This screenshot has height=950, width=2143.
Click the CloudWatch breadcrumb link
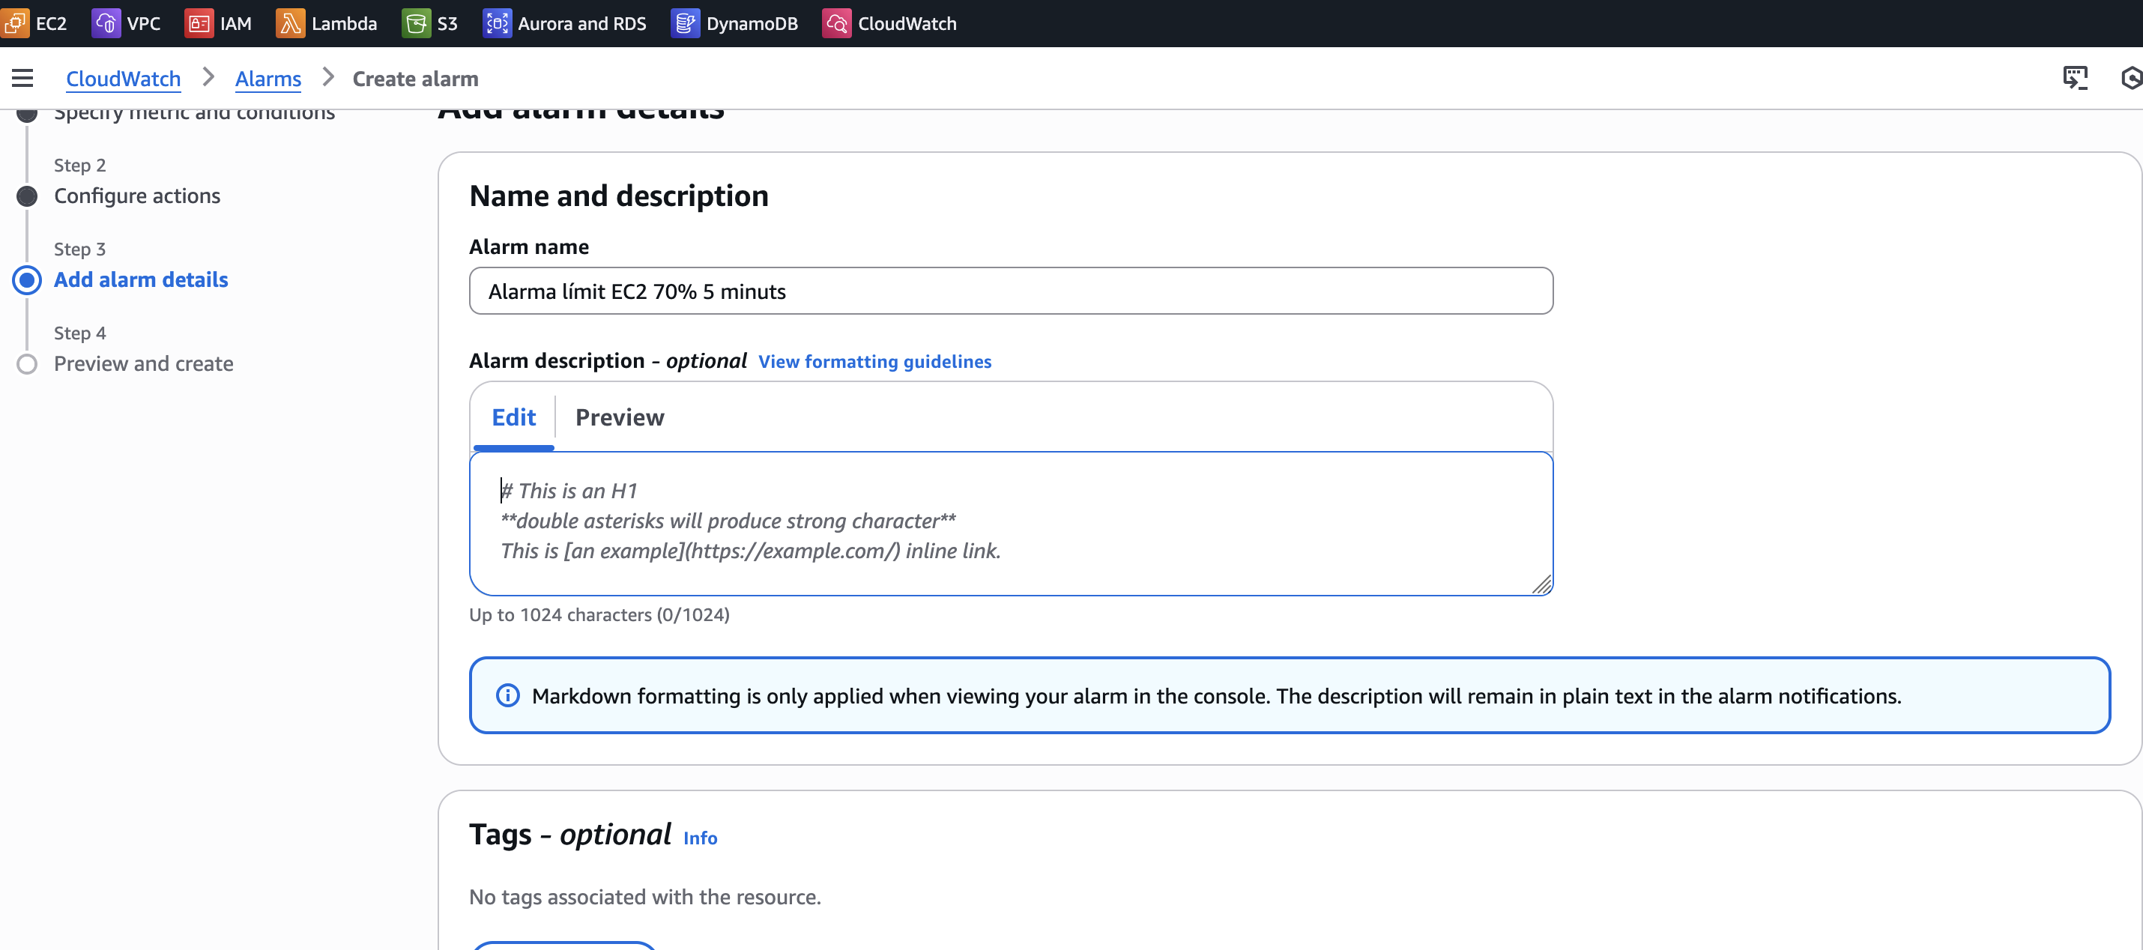point(123,78)
